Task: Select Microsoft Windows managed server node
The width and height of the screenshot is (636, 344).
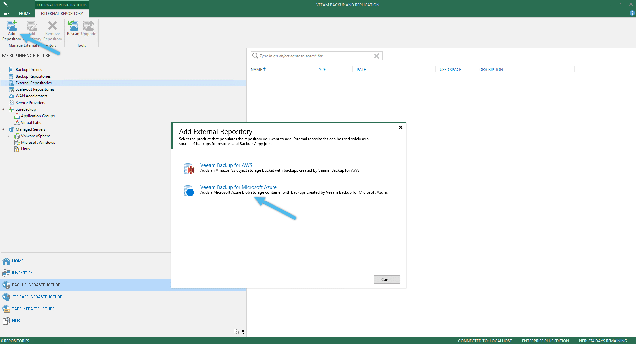Action: (x=38, y=143)
